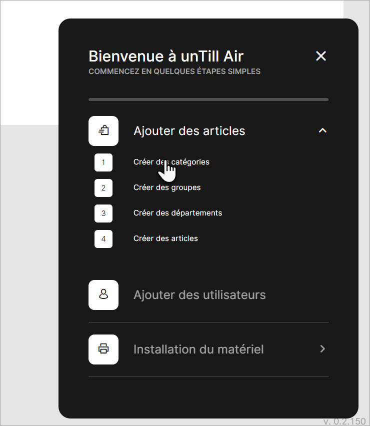The height and width of the screenshot is (426, 370).
Task: Select step number 4 box
Action: pos(103,239)
